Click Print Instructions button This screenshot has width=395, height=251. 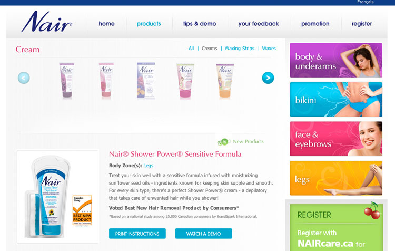(x=137, y=234)
